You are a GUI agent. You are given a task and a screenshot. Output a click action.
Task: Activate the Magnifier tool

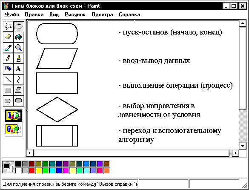point(19,48)
